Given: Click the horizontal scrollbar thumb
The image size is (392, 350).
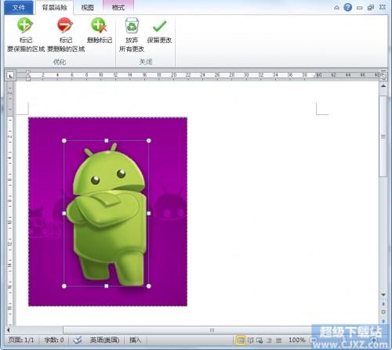Looking at the screenshot, I should (212, 330).
